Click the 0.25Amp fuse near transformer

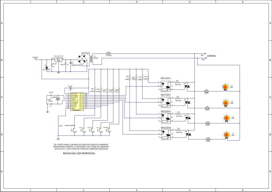point(109,53)
